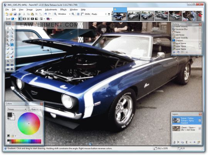This screenshot has width=208, height=155.
Task: Select the Color Picker tool
Action: click(12, 53)
